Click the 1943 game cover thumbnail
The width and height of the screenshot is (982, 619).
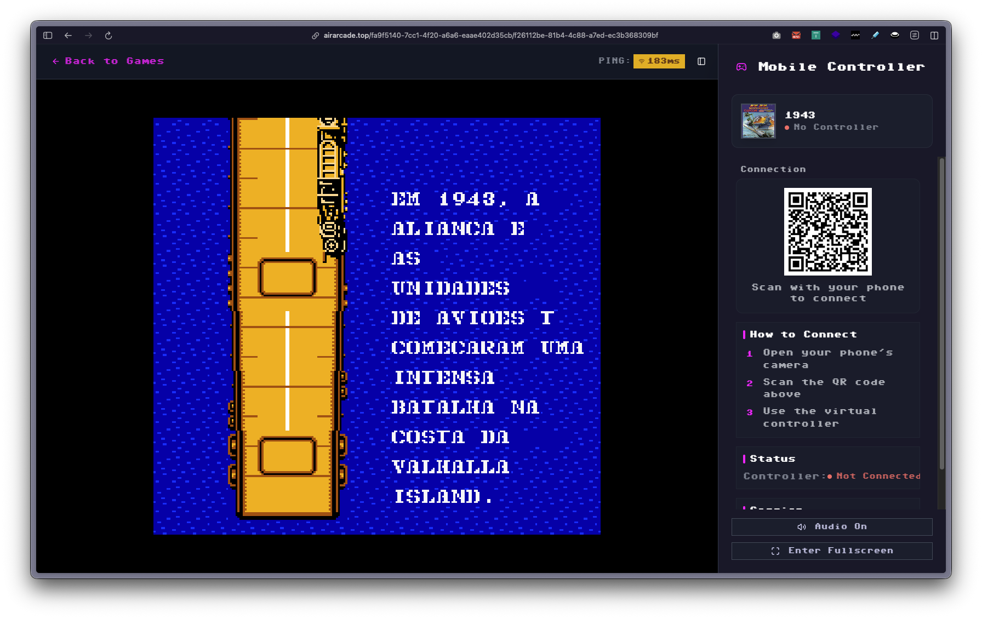758,121
